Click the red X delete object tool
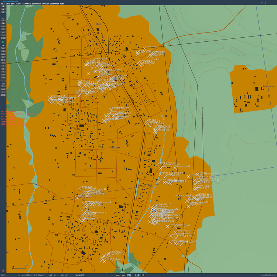The width and height of the screenshot is (277, 277). (x=3, y=81)
